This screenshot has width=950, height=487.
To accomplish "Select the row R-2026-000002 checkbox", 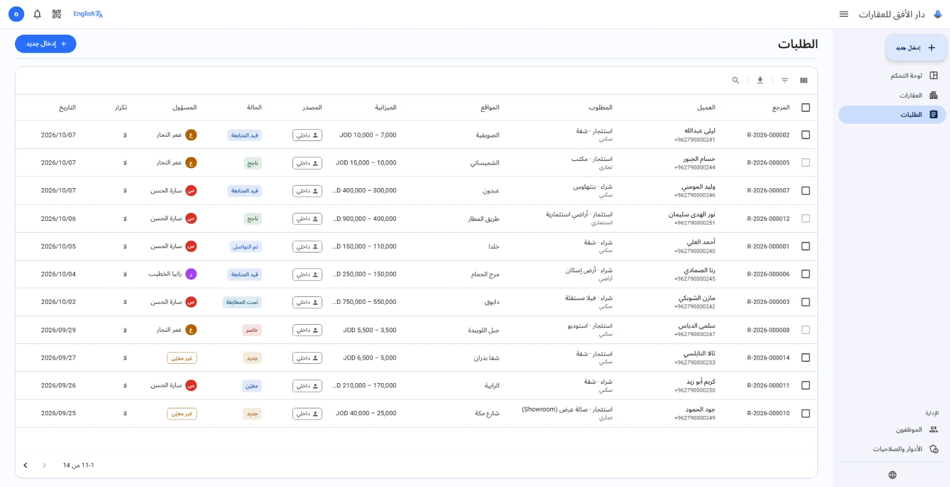I will [806, 135].
